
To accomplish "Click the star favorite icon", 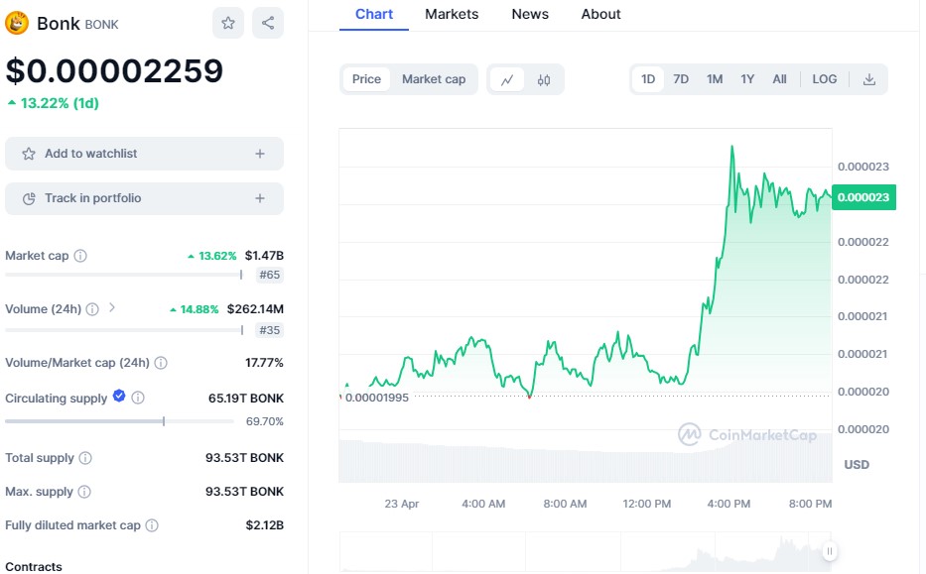I will coord(228,23).
